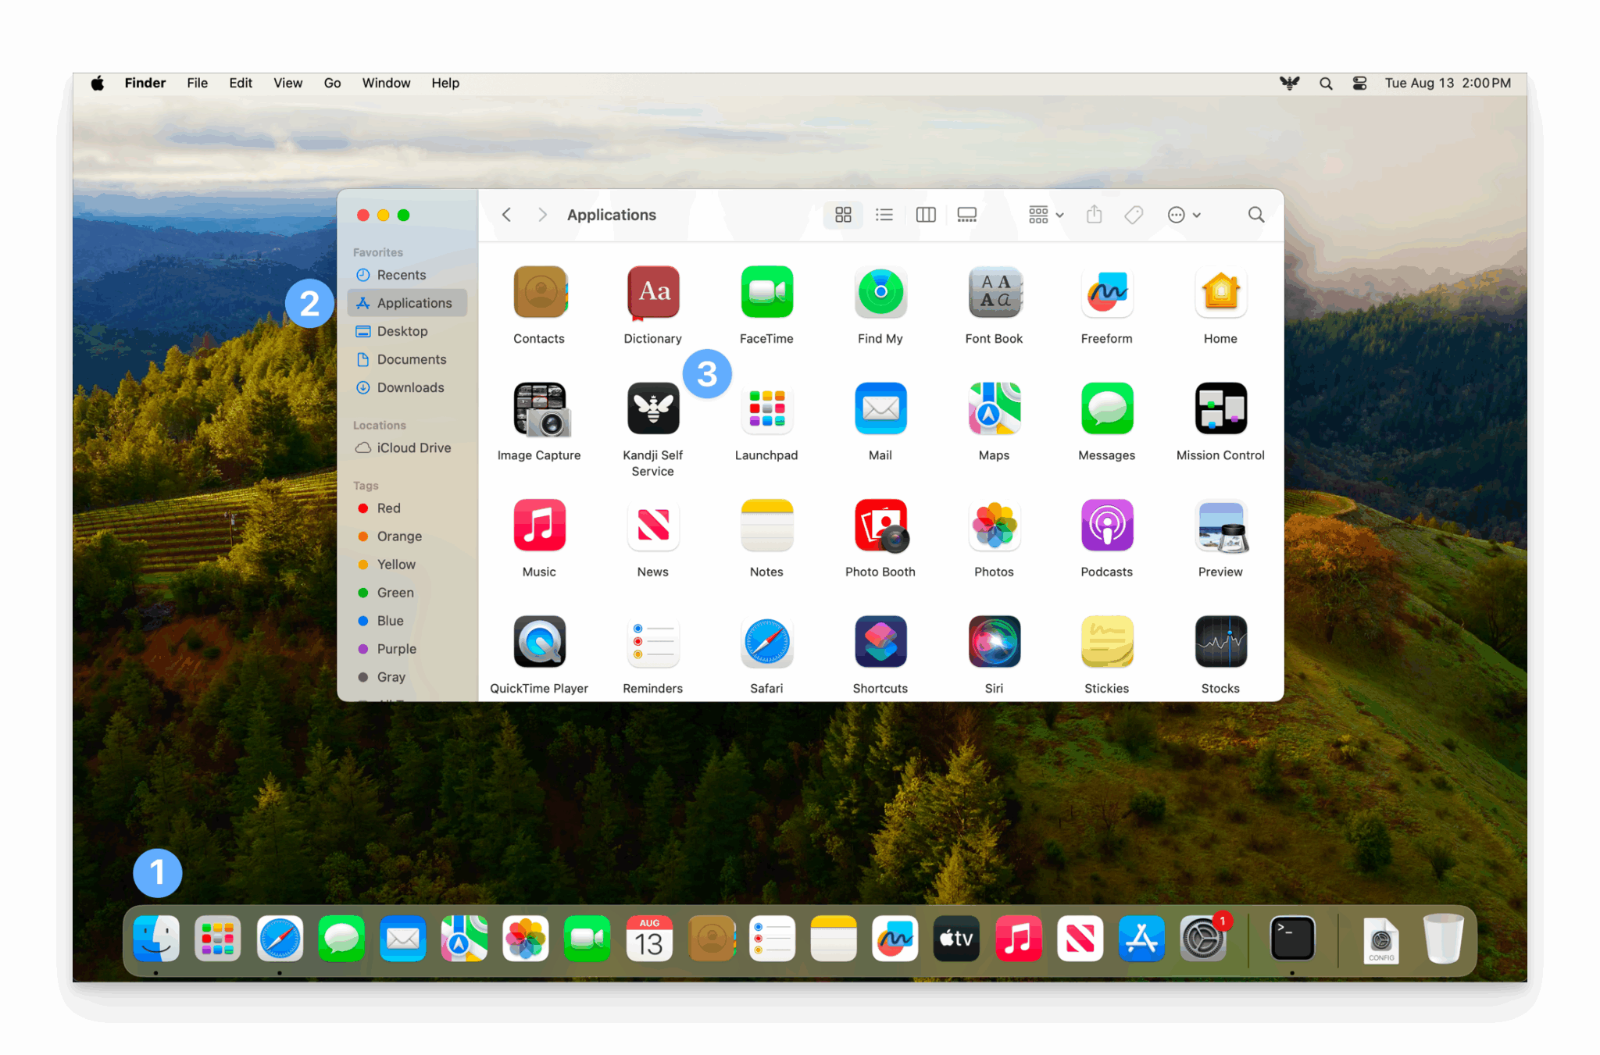Open the Go menu

coord(332,82)
